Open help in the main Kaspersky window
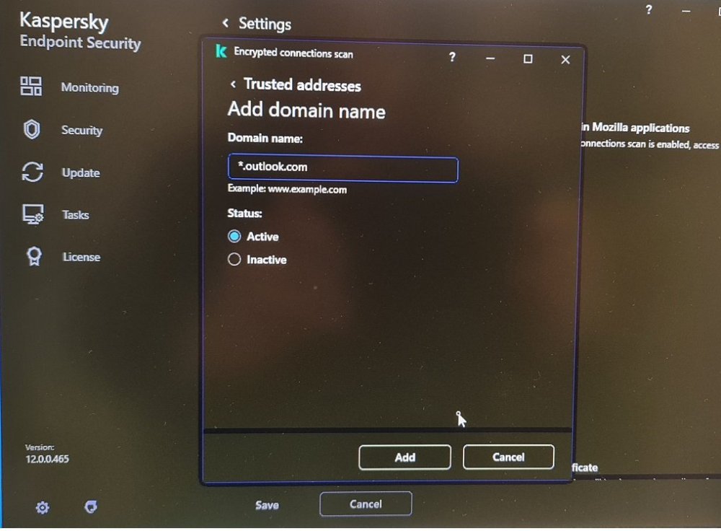Viewport: 721px width, 531px height. (649, 9)
